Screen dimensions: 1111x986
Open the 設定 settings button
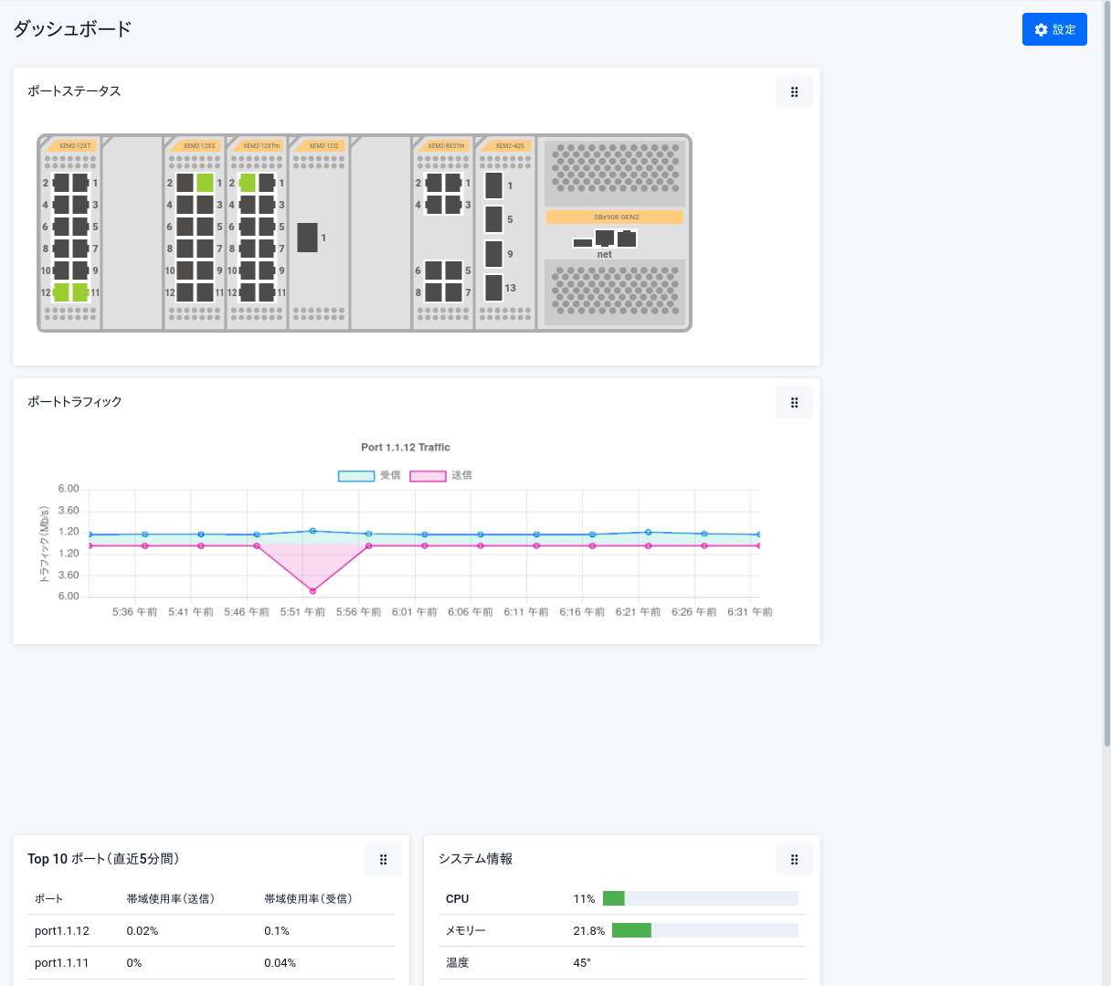[x=1054, y=29]
